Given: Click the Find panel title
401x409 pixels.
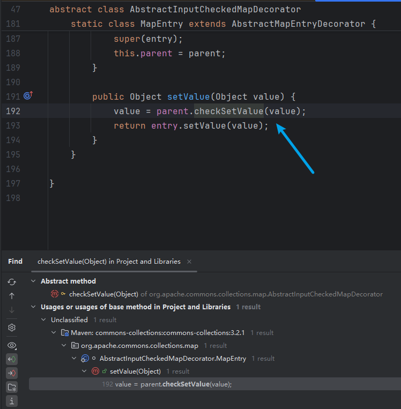Looking at the screenshot, I should pyautogui.click(x=15, y=262).
